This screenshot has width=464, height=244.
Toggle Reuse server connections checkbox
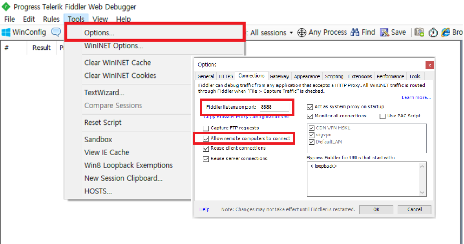tap(206, 159)
